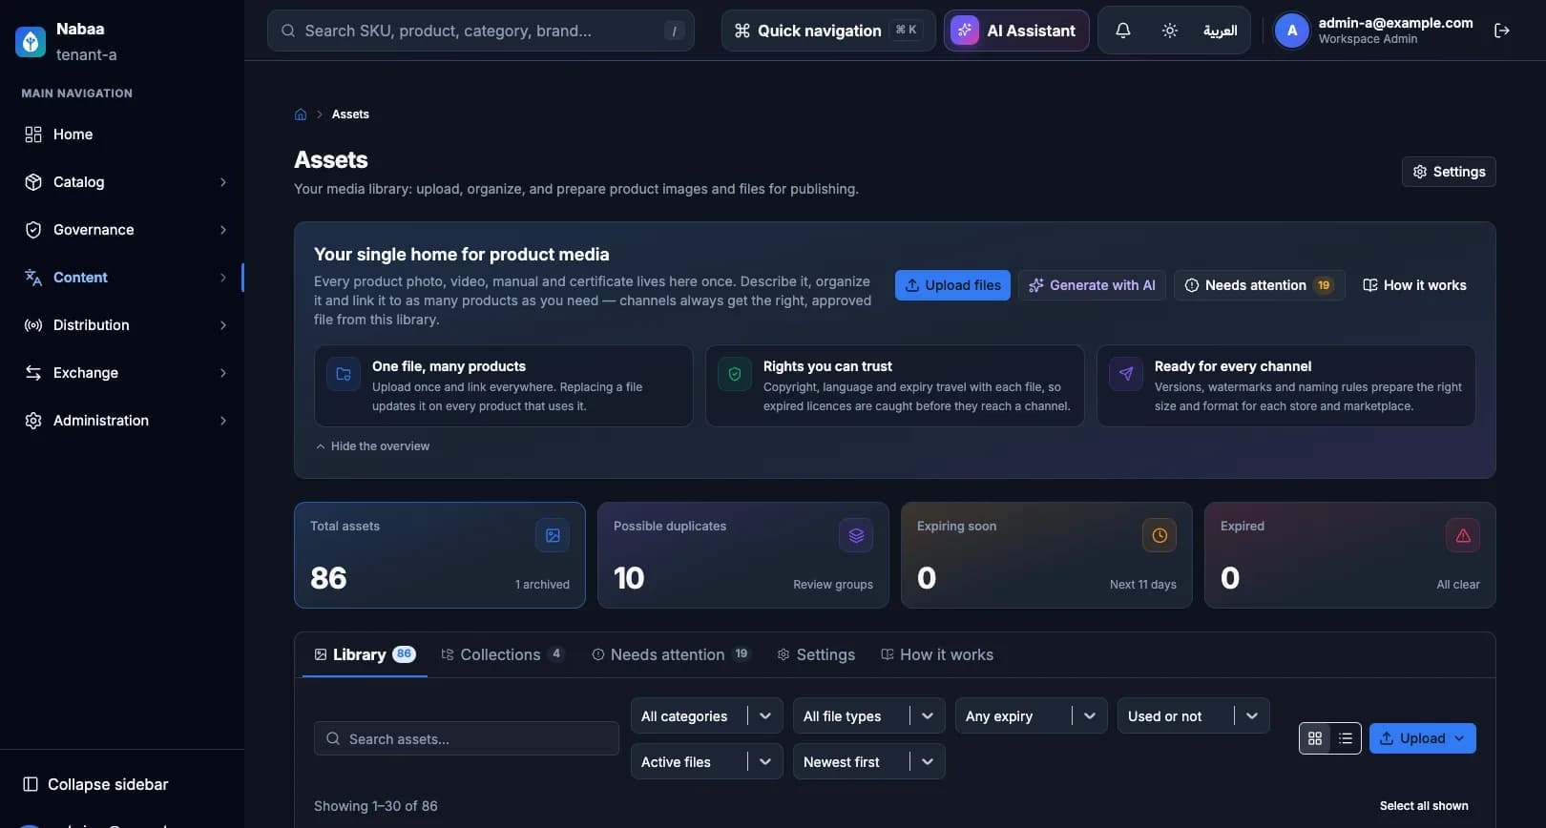Switch to the Collections tab
Screen dimensions: 1546x828
(502, 654)
